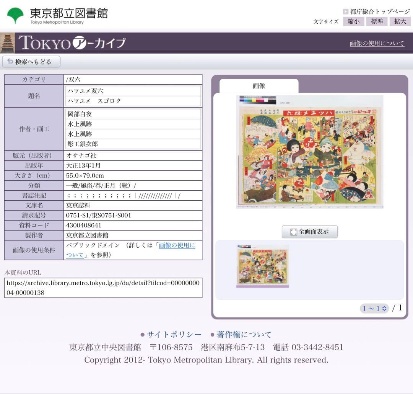Click the 書誌注記 row header
Screen dimensions: 413x394
pyautogui.click(x=34, y=196)
